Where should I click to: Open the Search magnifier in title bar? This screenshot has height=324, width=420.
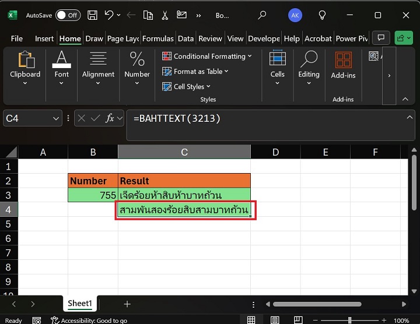[262, 15]
